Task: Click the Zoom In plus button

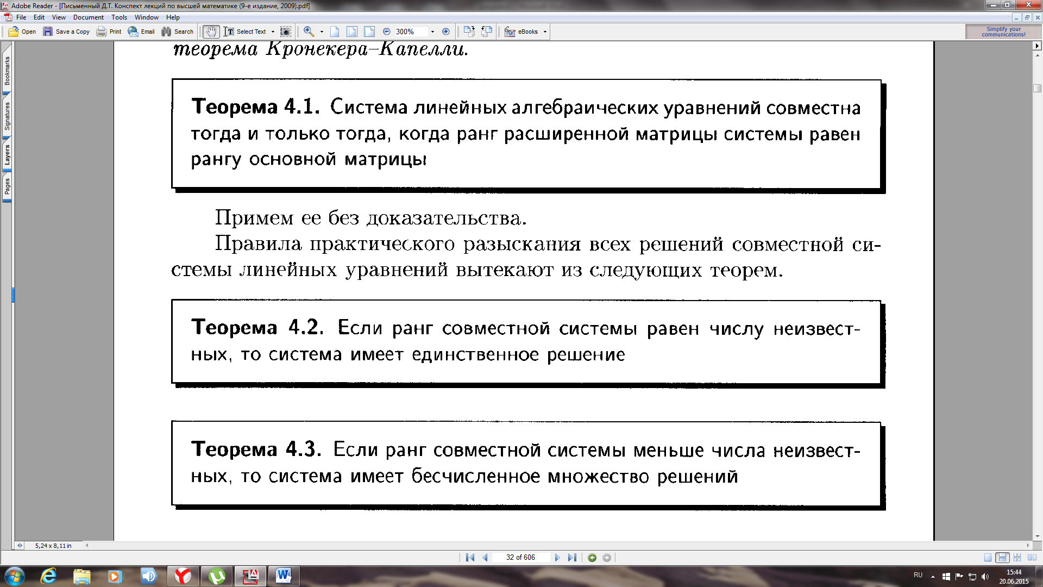Action: click(446, 32)
